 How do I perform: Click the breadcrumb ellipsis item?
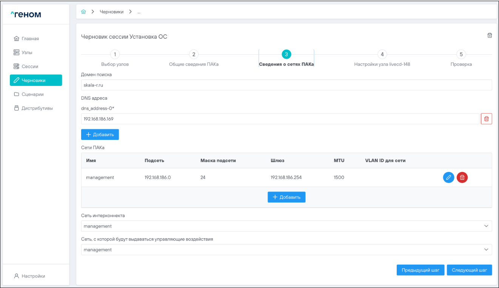[x=139, y=12]
